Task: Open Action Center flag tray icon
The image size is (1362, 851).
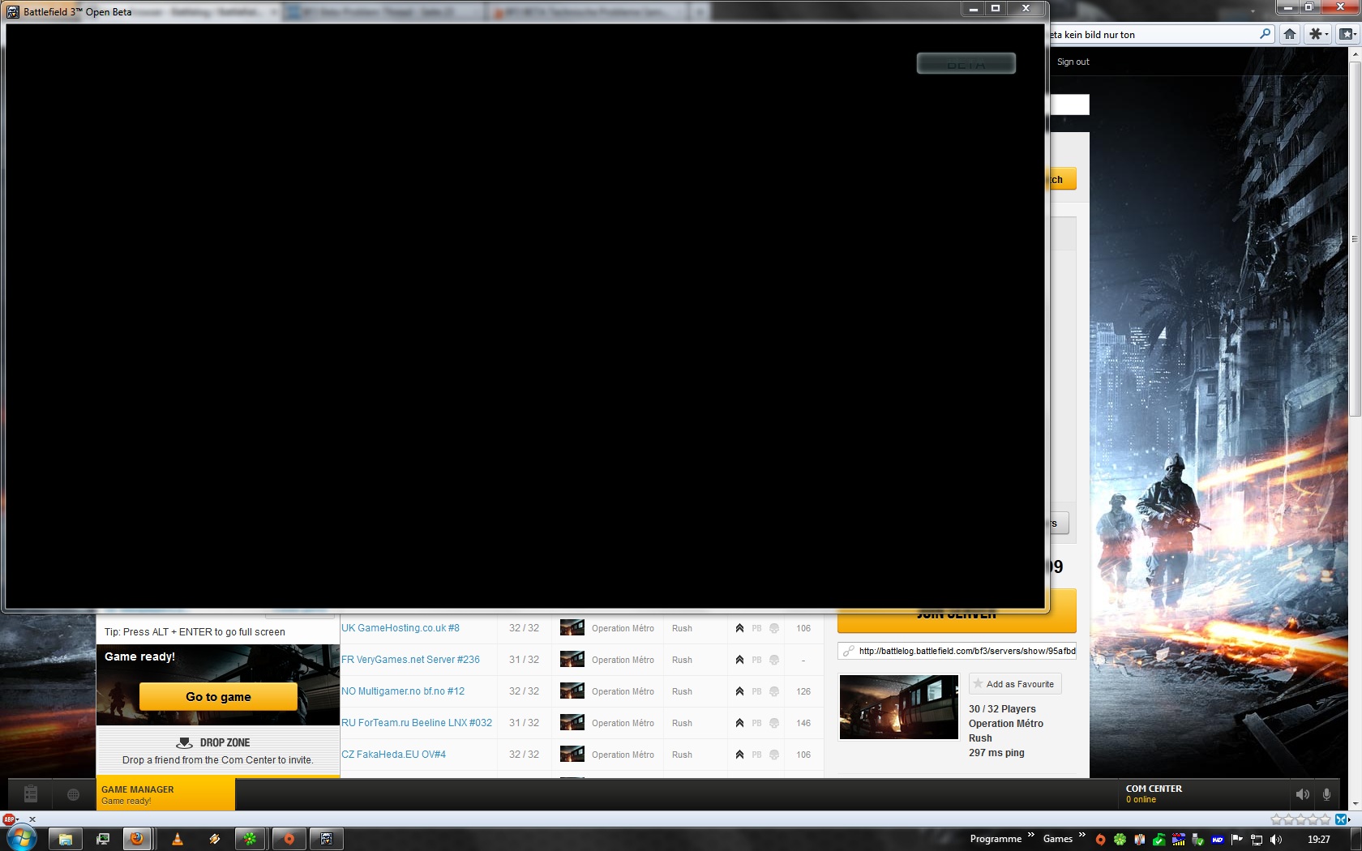Action: [x=1236, y=840]
